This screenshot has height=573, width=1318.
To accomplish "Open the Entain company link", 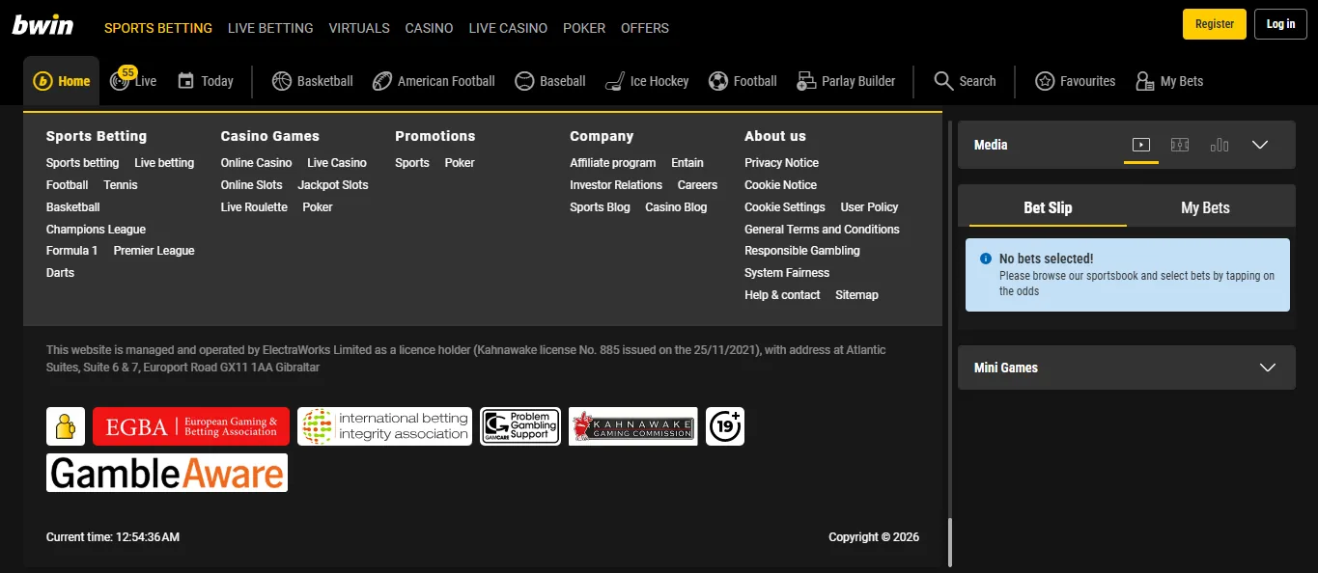I will [x=687, y=163].
